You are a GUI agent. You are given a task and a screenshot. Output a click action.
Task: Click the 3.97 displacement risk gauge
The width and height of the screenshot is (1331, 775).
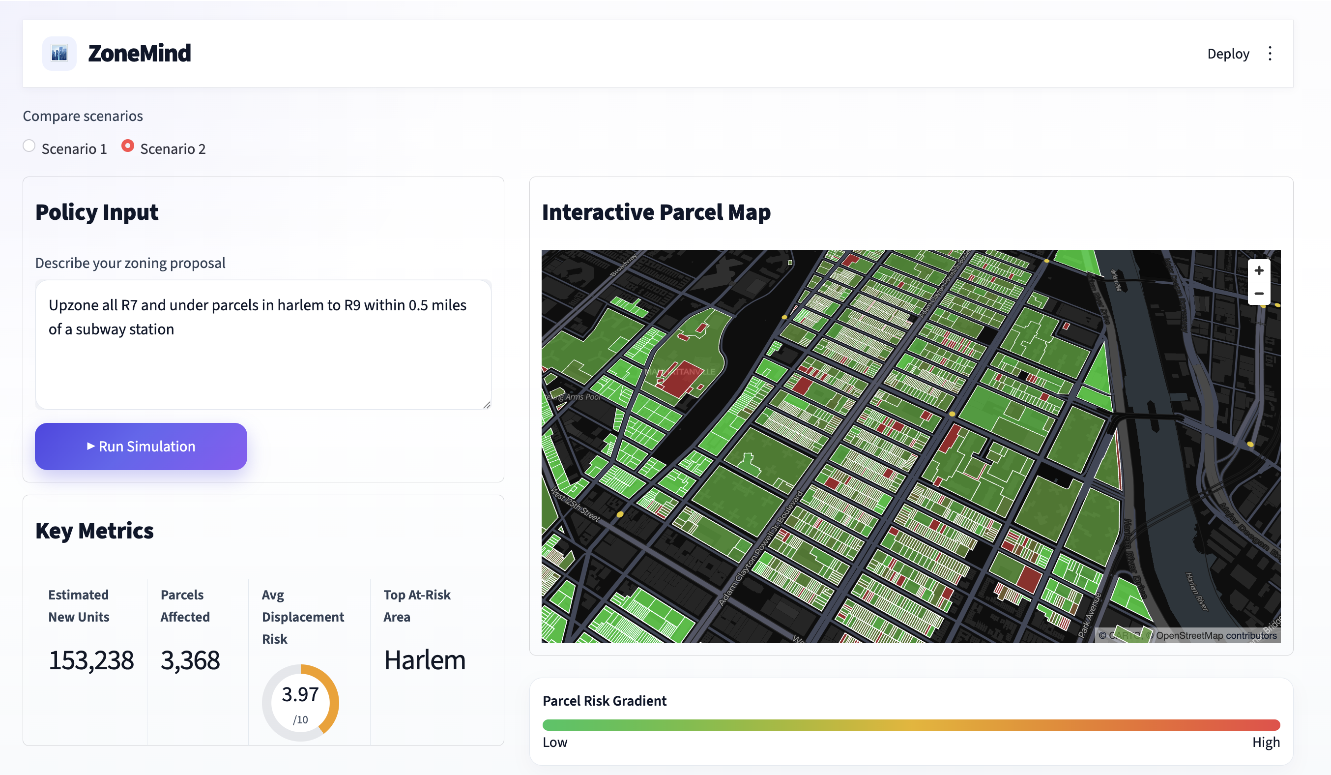[x=300, y=703]
